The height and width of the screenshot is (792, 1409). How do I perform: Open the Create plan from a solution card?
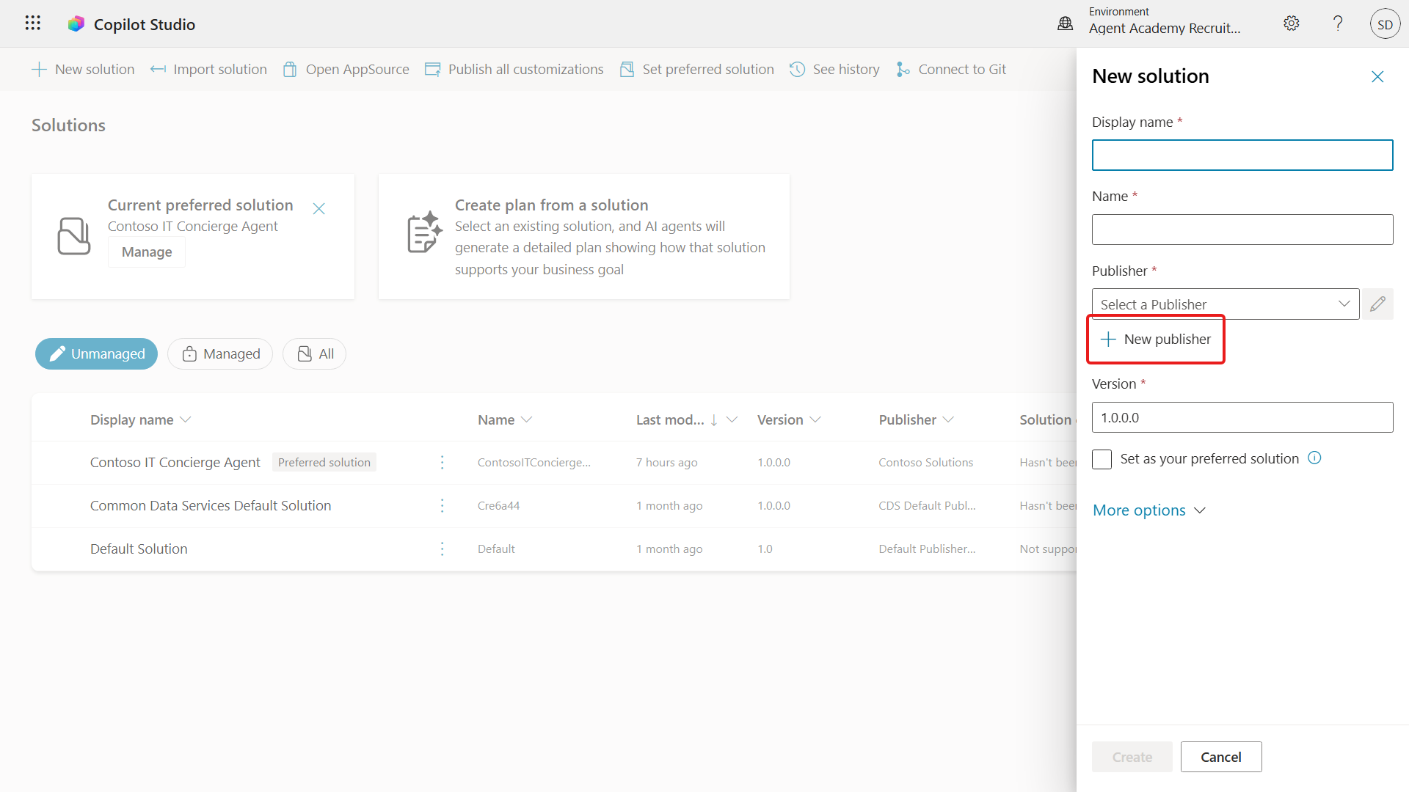(584, 236)
